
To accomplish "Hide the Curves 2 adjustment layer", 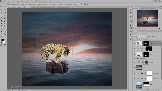I will coord(134,49).
